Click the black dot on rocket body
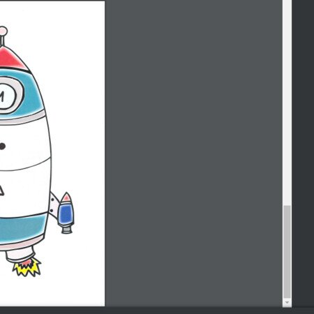This screenshot has height=314, width=314. click(2, 147)
